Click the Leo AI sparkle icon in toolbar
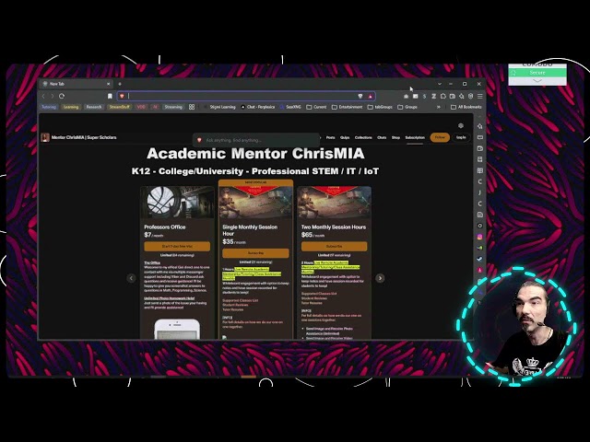The width and height of the screenshot is (590, 442). point(461,96)
